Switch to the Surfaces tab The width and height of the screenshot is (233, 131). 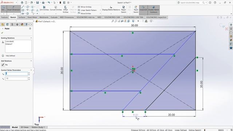coord(22,17)
